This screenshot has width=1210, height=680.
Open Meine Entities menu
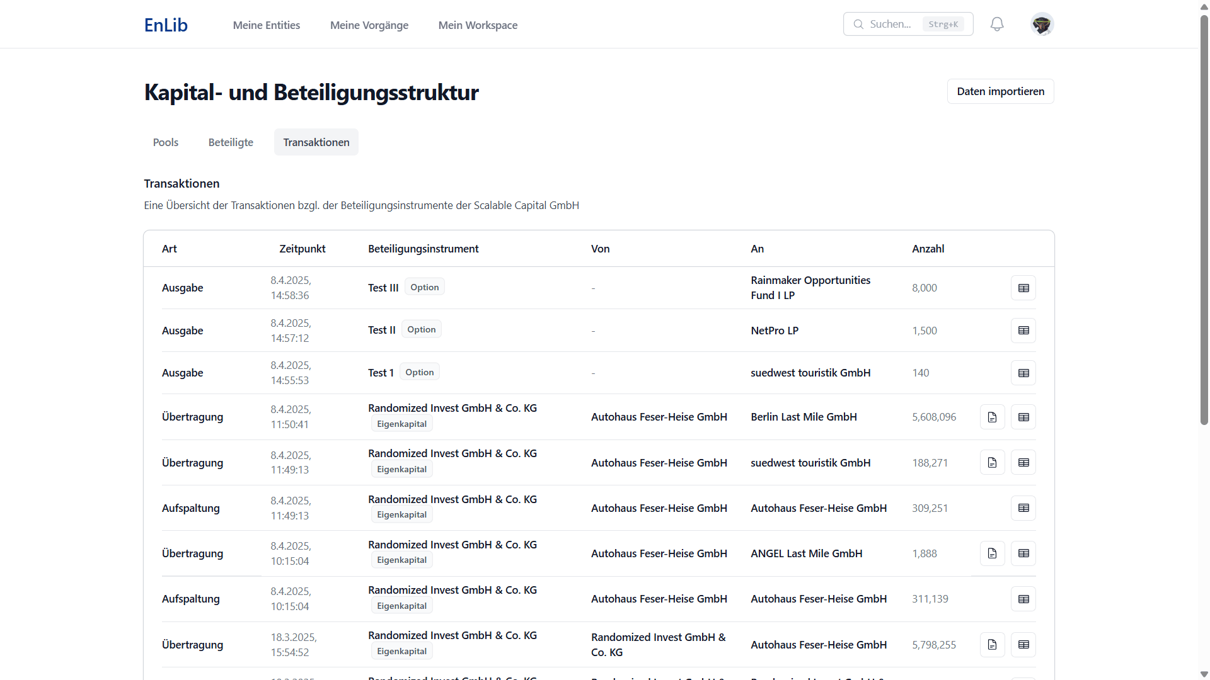pos(267,25)
